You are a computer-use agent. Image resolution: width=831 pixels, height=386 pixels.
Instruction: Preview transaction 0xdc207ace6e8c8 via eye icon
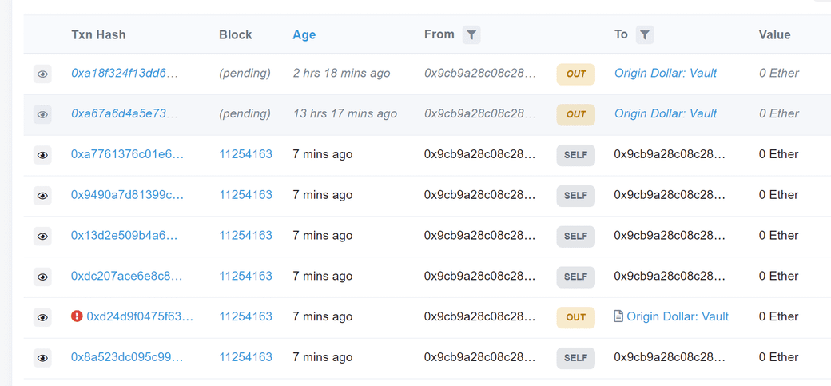point(42,277)
